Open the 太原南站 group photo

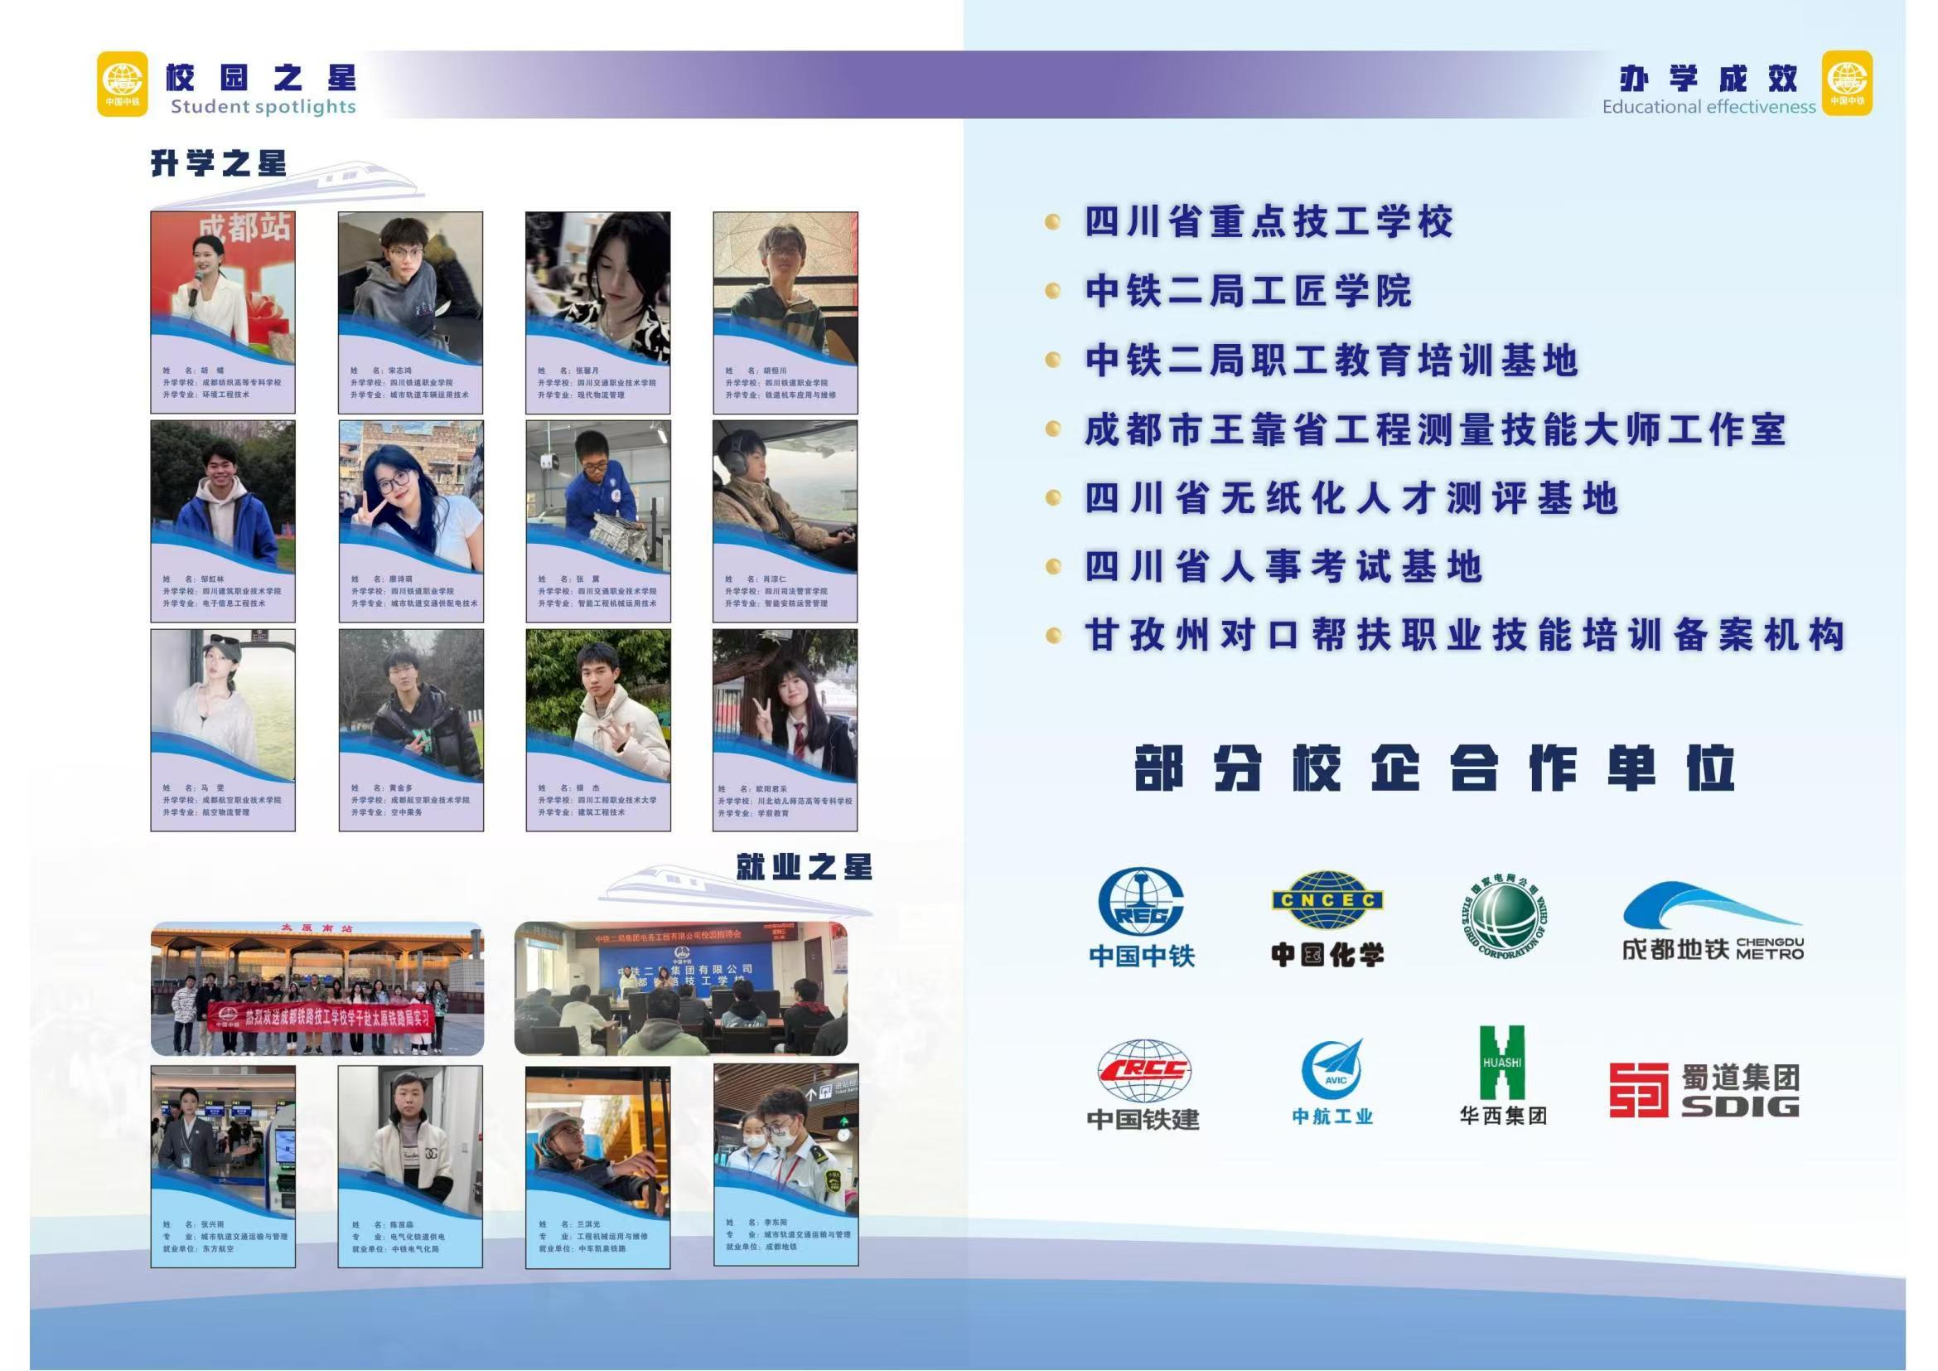[x=317, y=989]
